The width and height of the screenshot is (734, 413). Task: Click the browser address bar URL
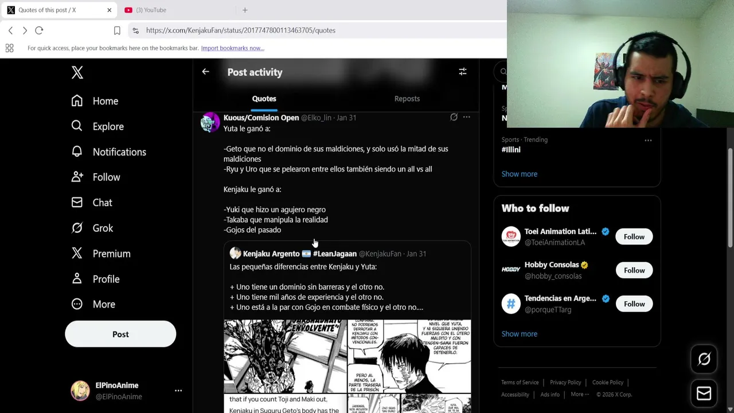click(241, 30)
